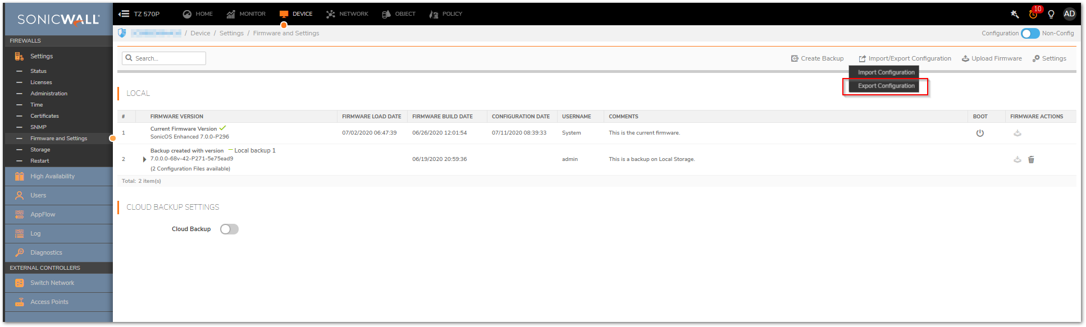
Task: Open Import/Export Configuration dropdown
Action: [905, 58]
